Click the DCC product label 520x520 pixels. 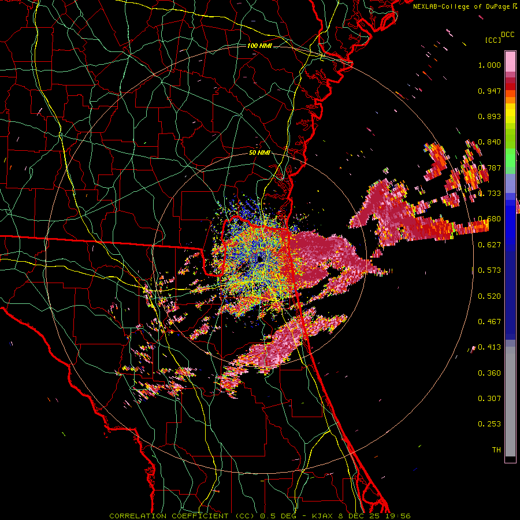point(507,35)
